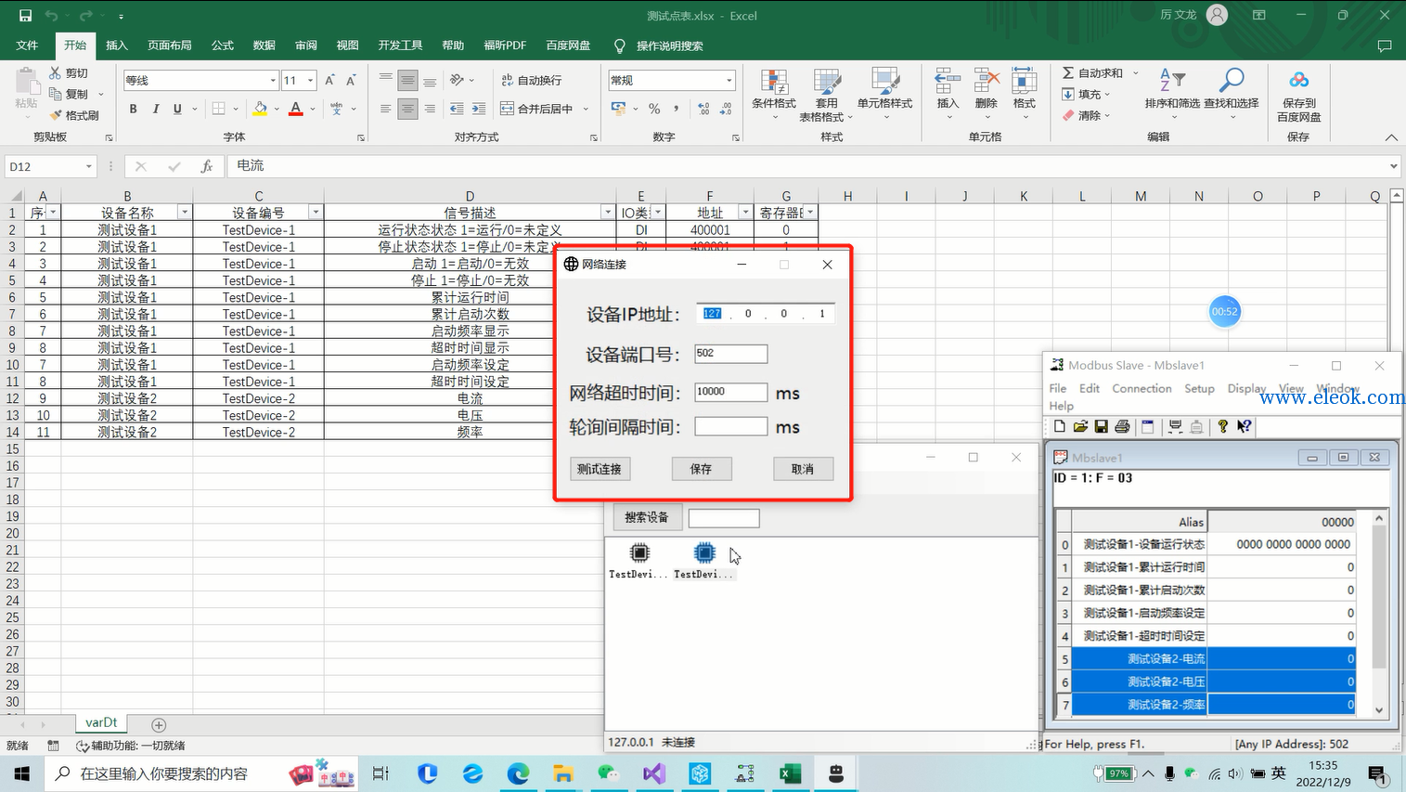Open the font name 等线 dropdown
The width and height of the screenshot is (1406, 792).
273,81
